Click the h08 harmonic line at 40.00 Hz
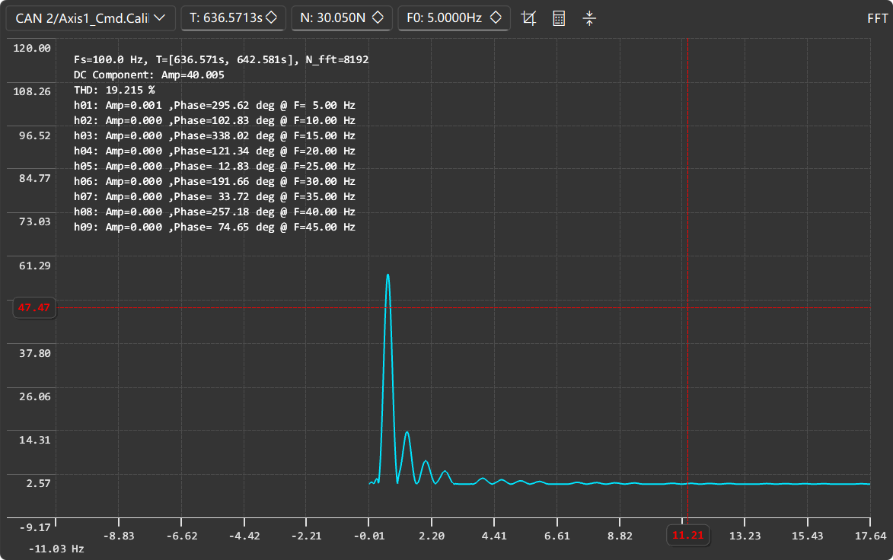 215,212
